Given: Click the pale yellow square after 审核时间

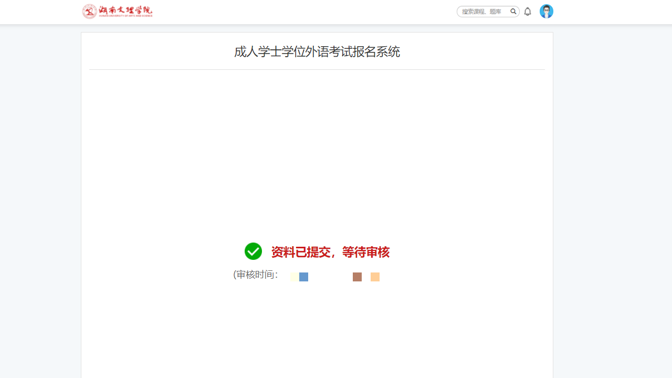Looking at the screenshot, I should [295, 277].
